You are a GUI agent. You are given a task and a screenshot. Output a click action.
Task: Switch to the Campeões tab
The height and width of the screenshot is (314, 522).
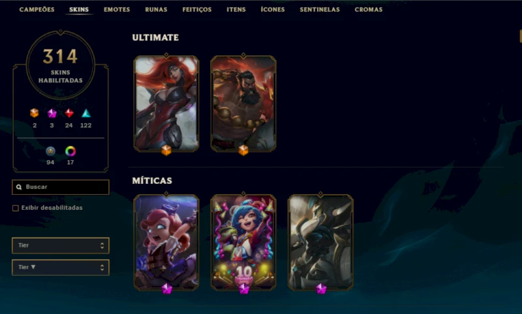37,10
